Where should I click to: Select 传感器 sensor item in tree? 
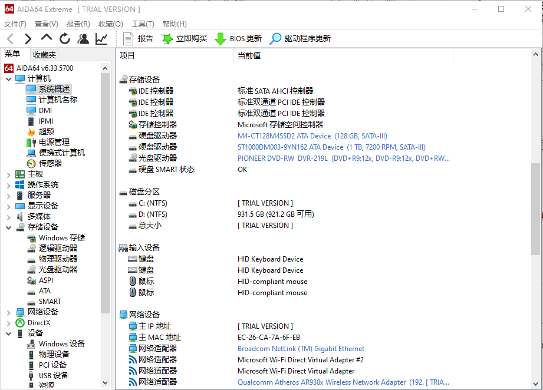click(50, 163)
